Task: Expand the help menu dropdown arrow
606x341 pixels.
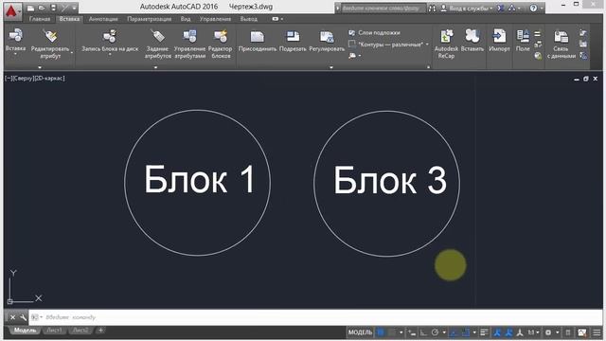Action: pyautogui.click(x=542, y=9)
